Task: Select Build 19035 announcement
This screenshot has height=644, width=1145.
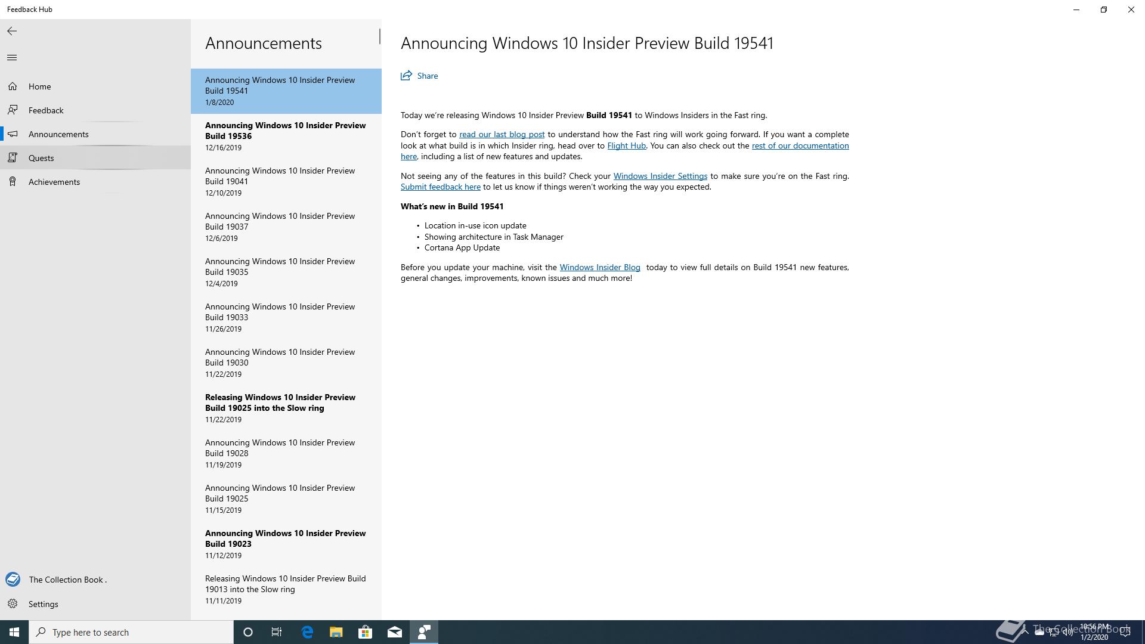Action: tap(286, 273)
